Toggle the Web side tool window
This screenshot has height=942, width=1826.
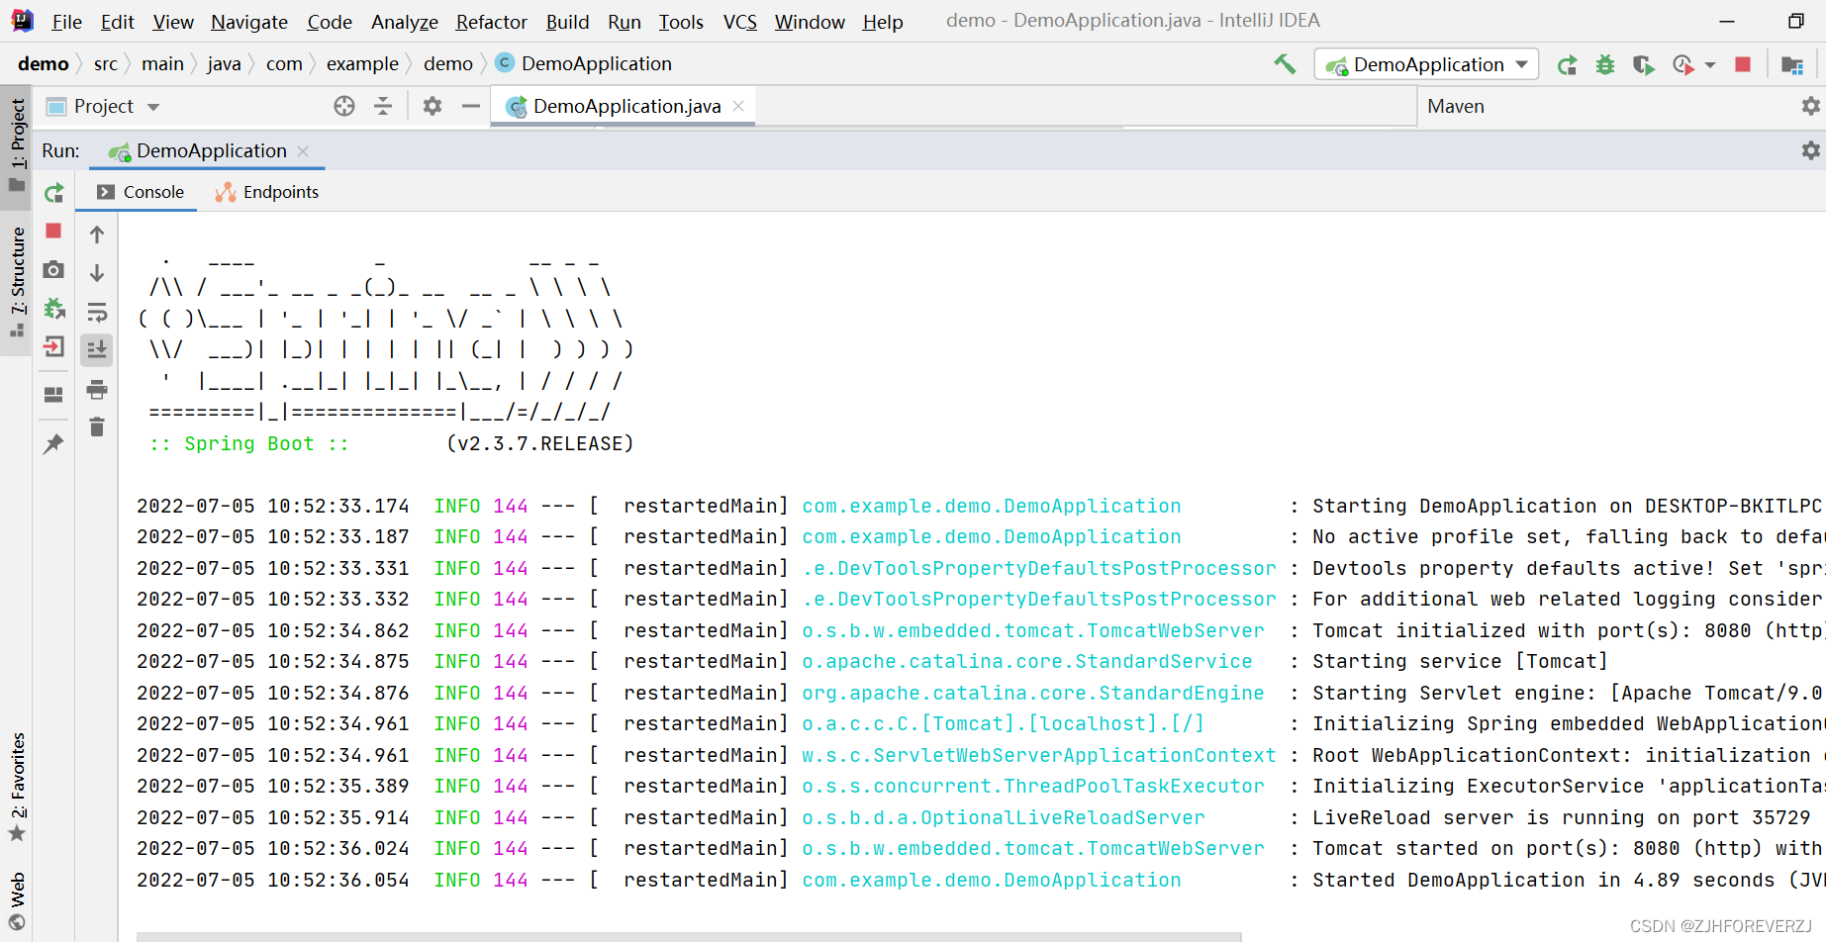pyautogui.click(x=17, y=900)
